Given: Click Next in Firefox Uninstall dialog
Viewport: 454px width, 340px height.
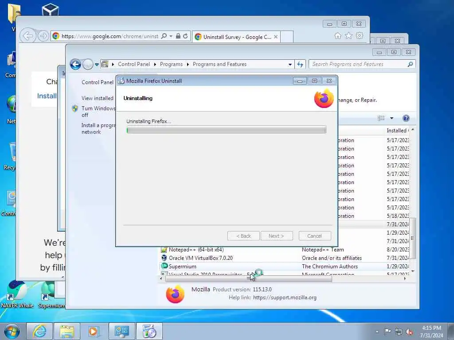Looking at the screenshot, I should tap(277, 236).
